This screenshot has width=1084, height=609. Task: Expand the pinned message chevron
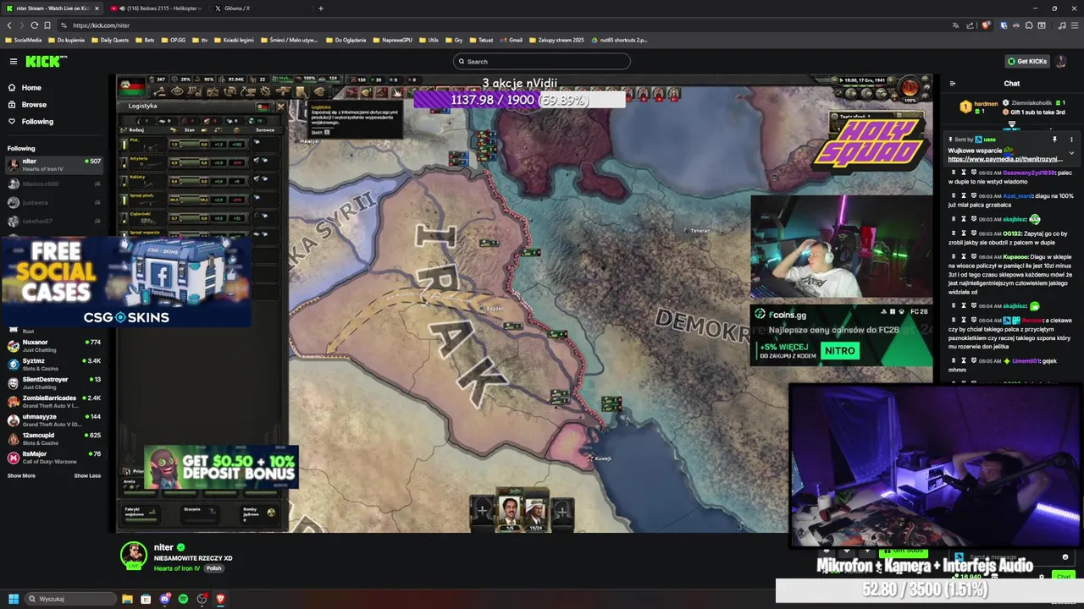point(1071,153)
